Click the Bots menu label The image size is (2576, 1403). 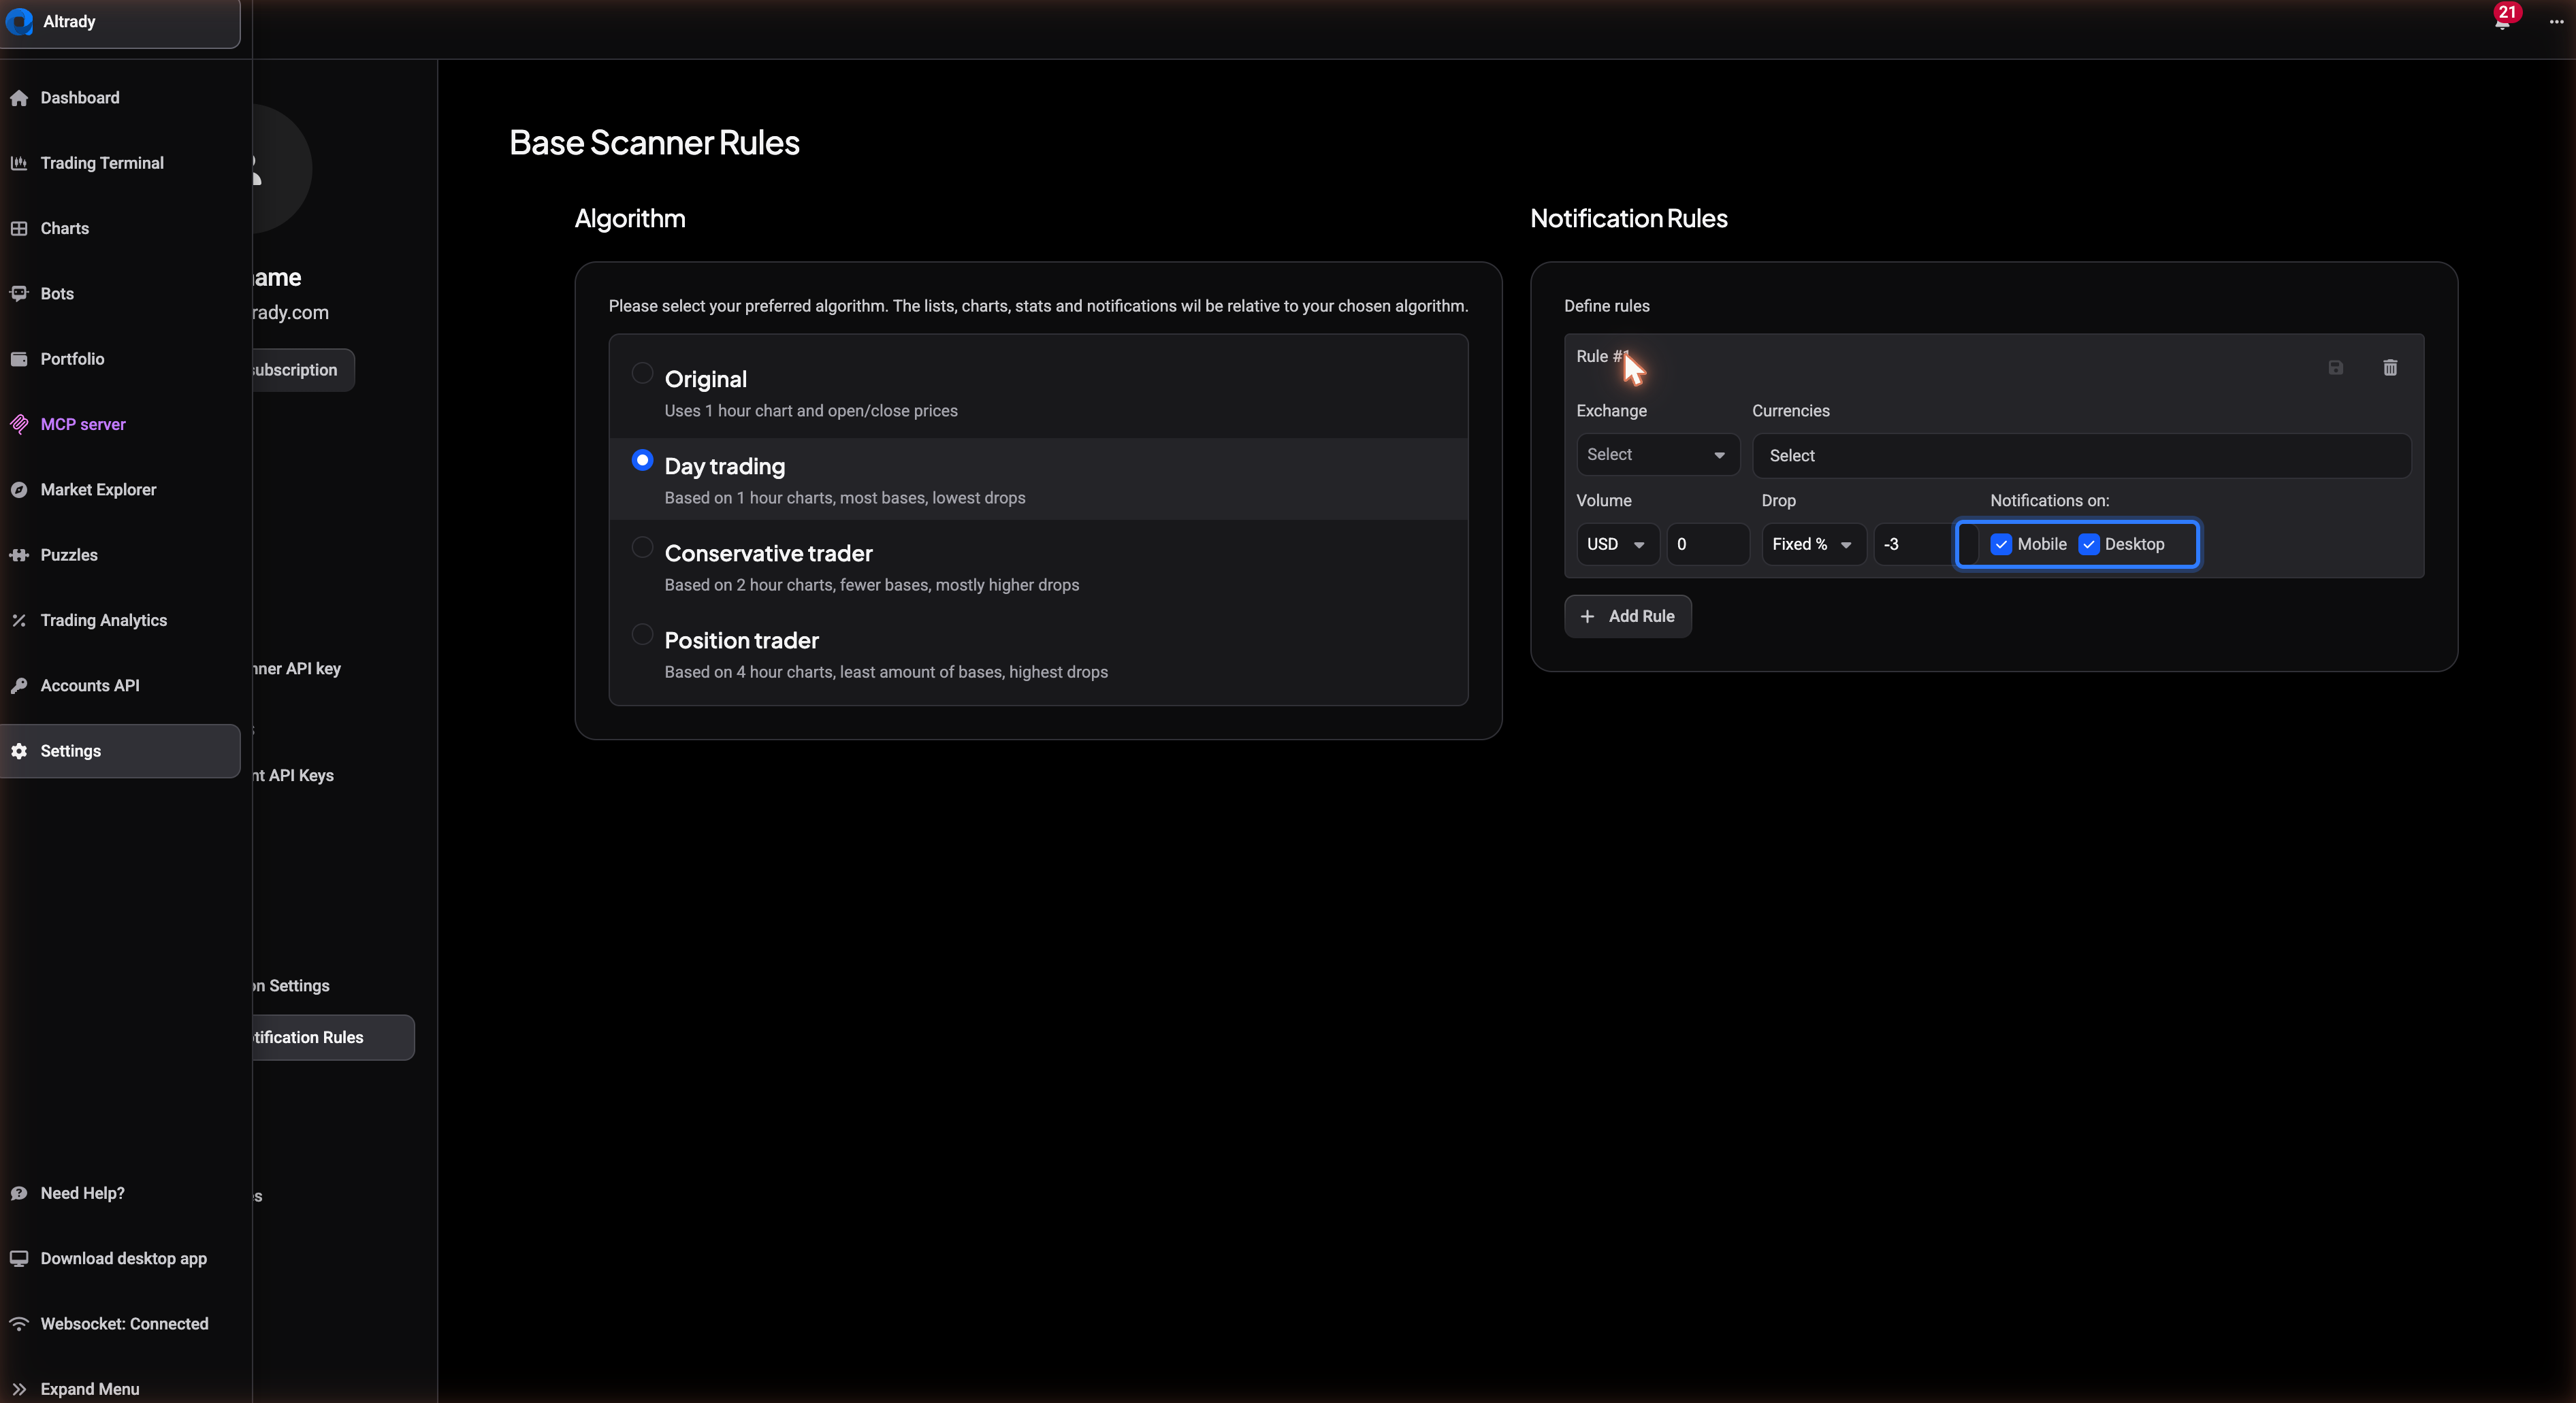(x=57, y=294)
